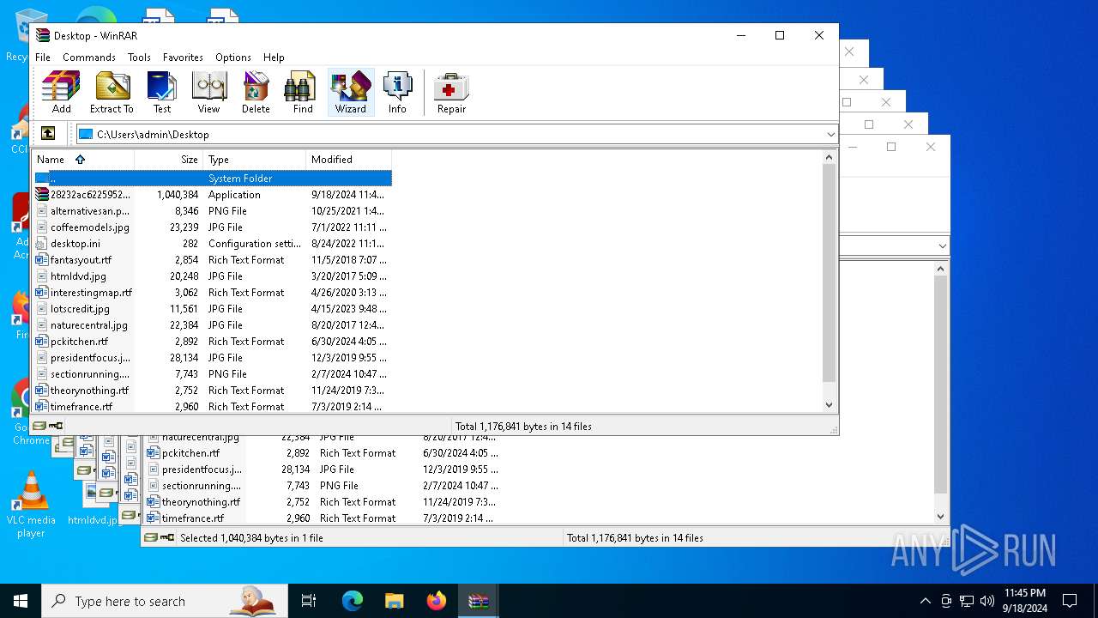Click the Test archive toolbar icon
This screenshot has width=1098, height=618.
point(162,93)
